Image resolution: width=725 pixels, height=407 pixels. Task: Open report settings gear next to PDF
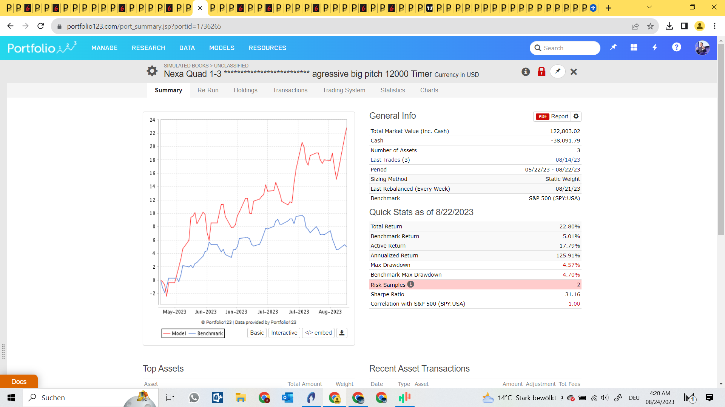point(576,116)
